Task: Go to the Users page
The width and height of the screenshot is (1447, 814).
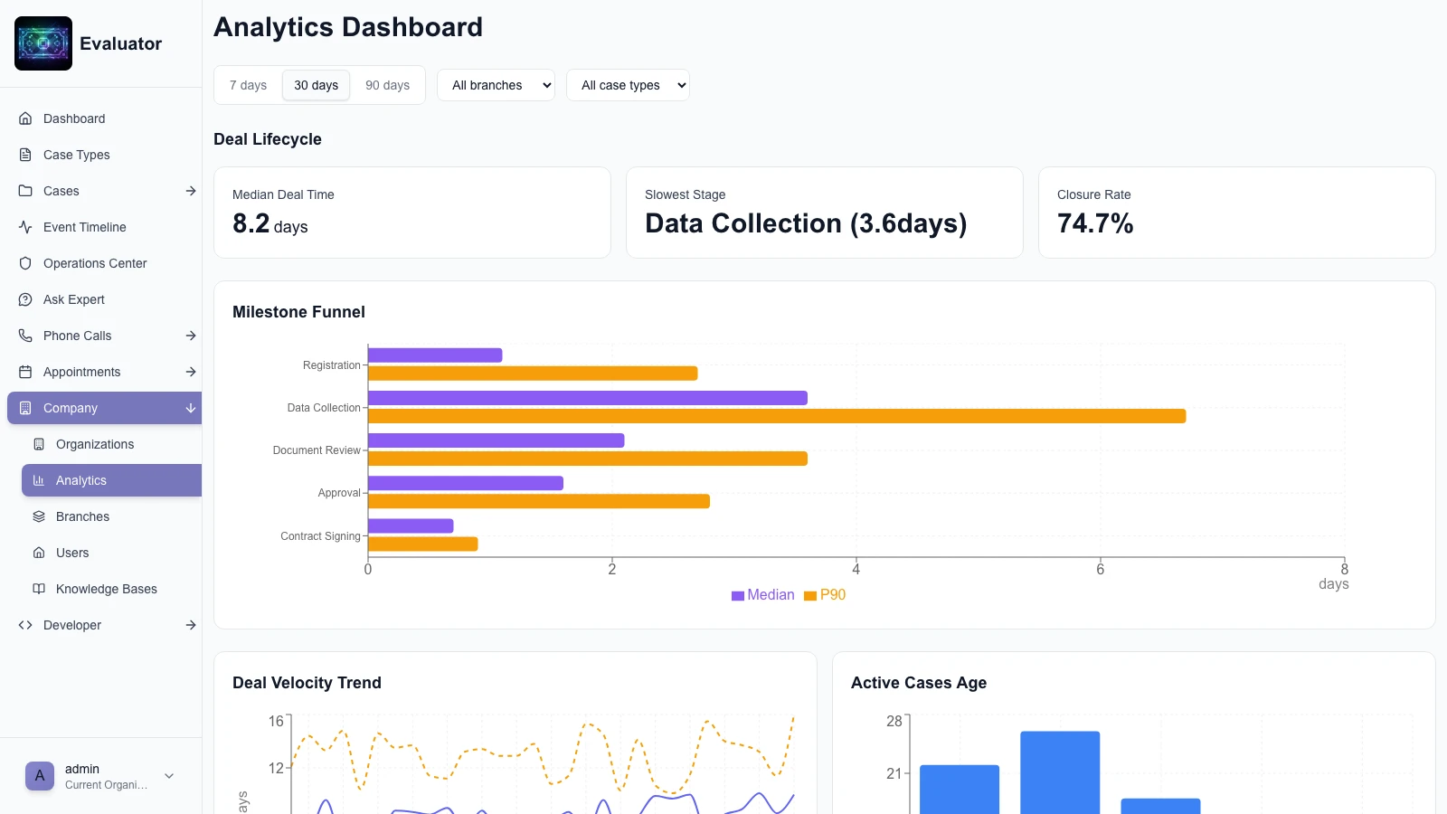Action: [72, 553]
